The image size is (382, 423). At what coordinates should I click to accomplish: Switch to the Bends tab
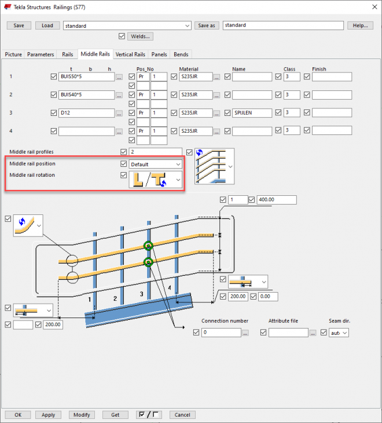click(x=181, y=54)
